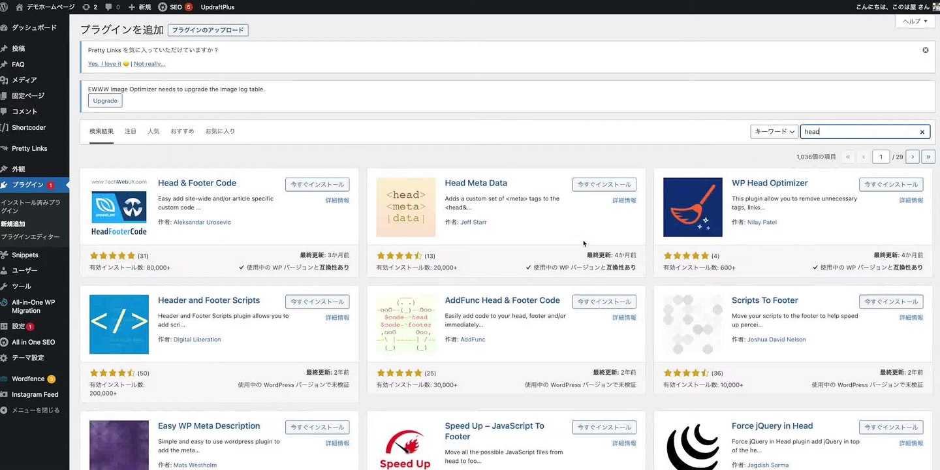Open the プラグインエディター submenu item
Viewport: 940px width, 470px height.
[30, 237]
